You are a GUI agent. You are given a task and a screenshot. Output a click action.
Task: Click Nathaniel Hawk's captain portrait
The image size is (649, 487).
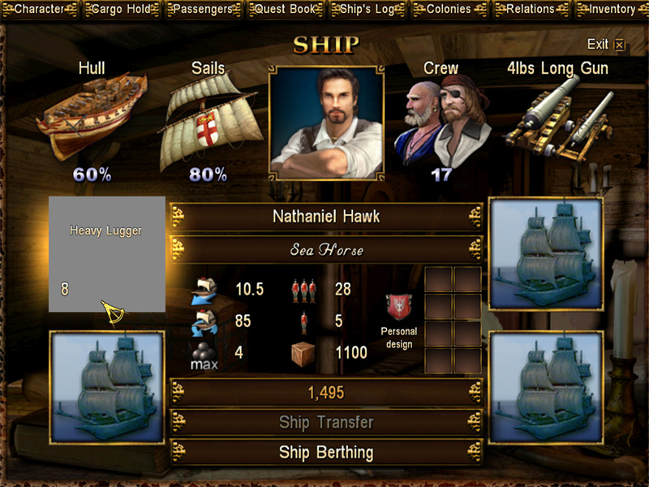[x=327, y=123]
